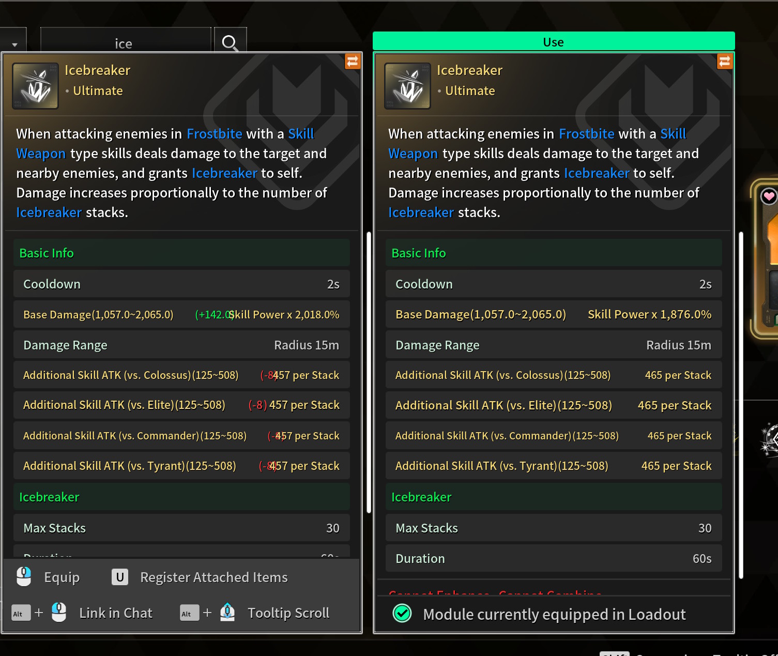Click the right tooltip's vertical scrollbar

tap(741, 406)
